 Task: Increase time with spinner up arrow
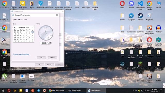51,42
